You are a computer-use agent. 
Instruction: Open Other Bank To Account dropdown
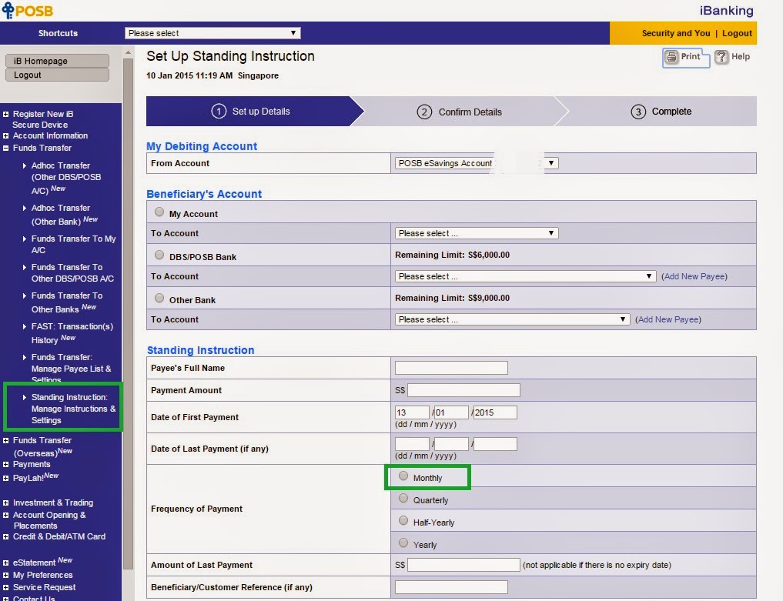(512, 319)
